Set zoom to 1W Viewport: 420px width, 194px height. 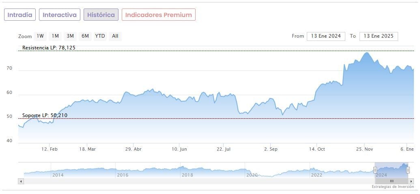[x=40, y=36]
